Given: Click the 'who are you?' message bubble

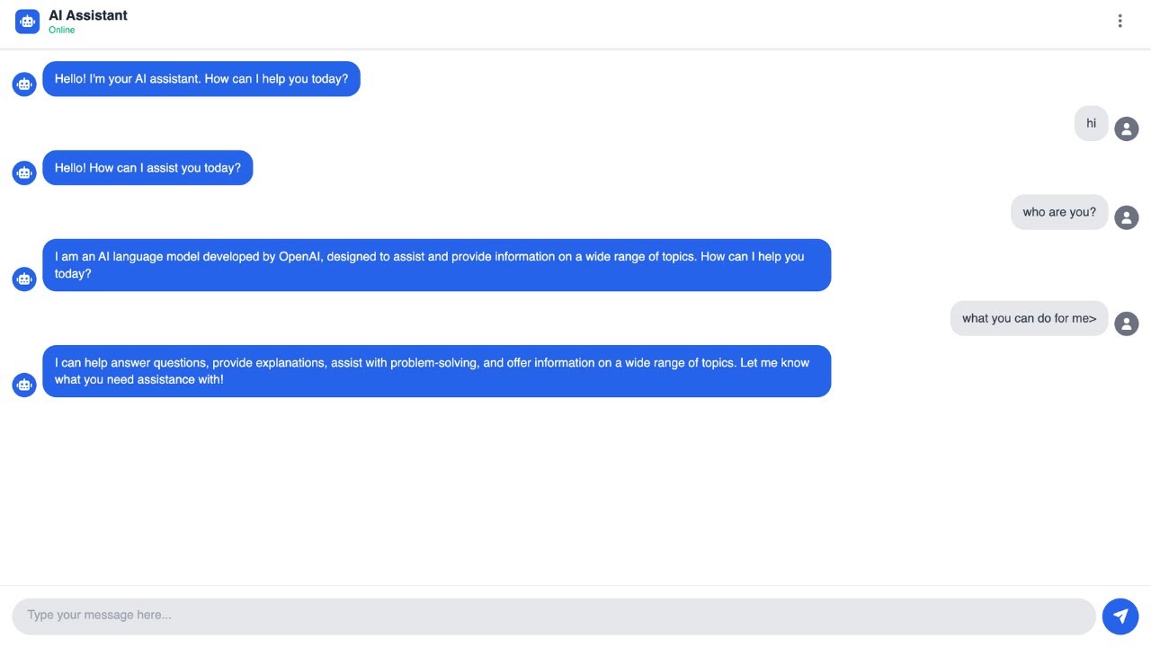Looking at the screenshot, I should pyautogui.click(x=1059, y=213).
